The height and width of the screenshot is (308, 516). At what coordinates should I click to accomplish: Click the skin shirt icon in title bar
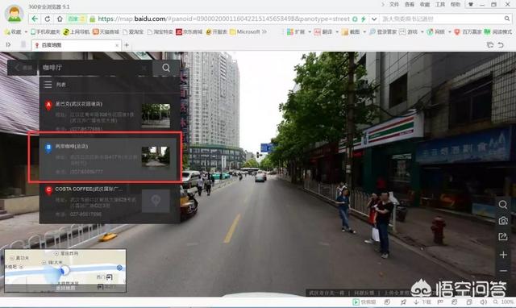tap(471, 5)
